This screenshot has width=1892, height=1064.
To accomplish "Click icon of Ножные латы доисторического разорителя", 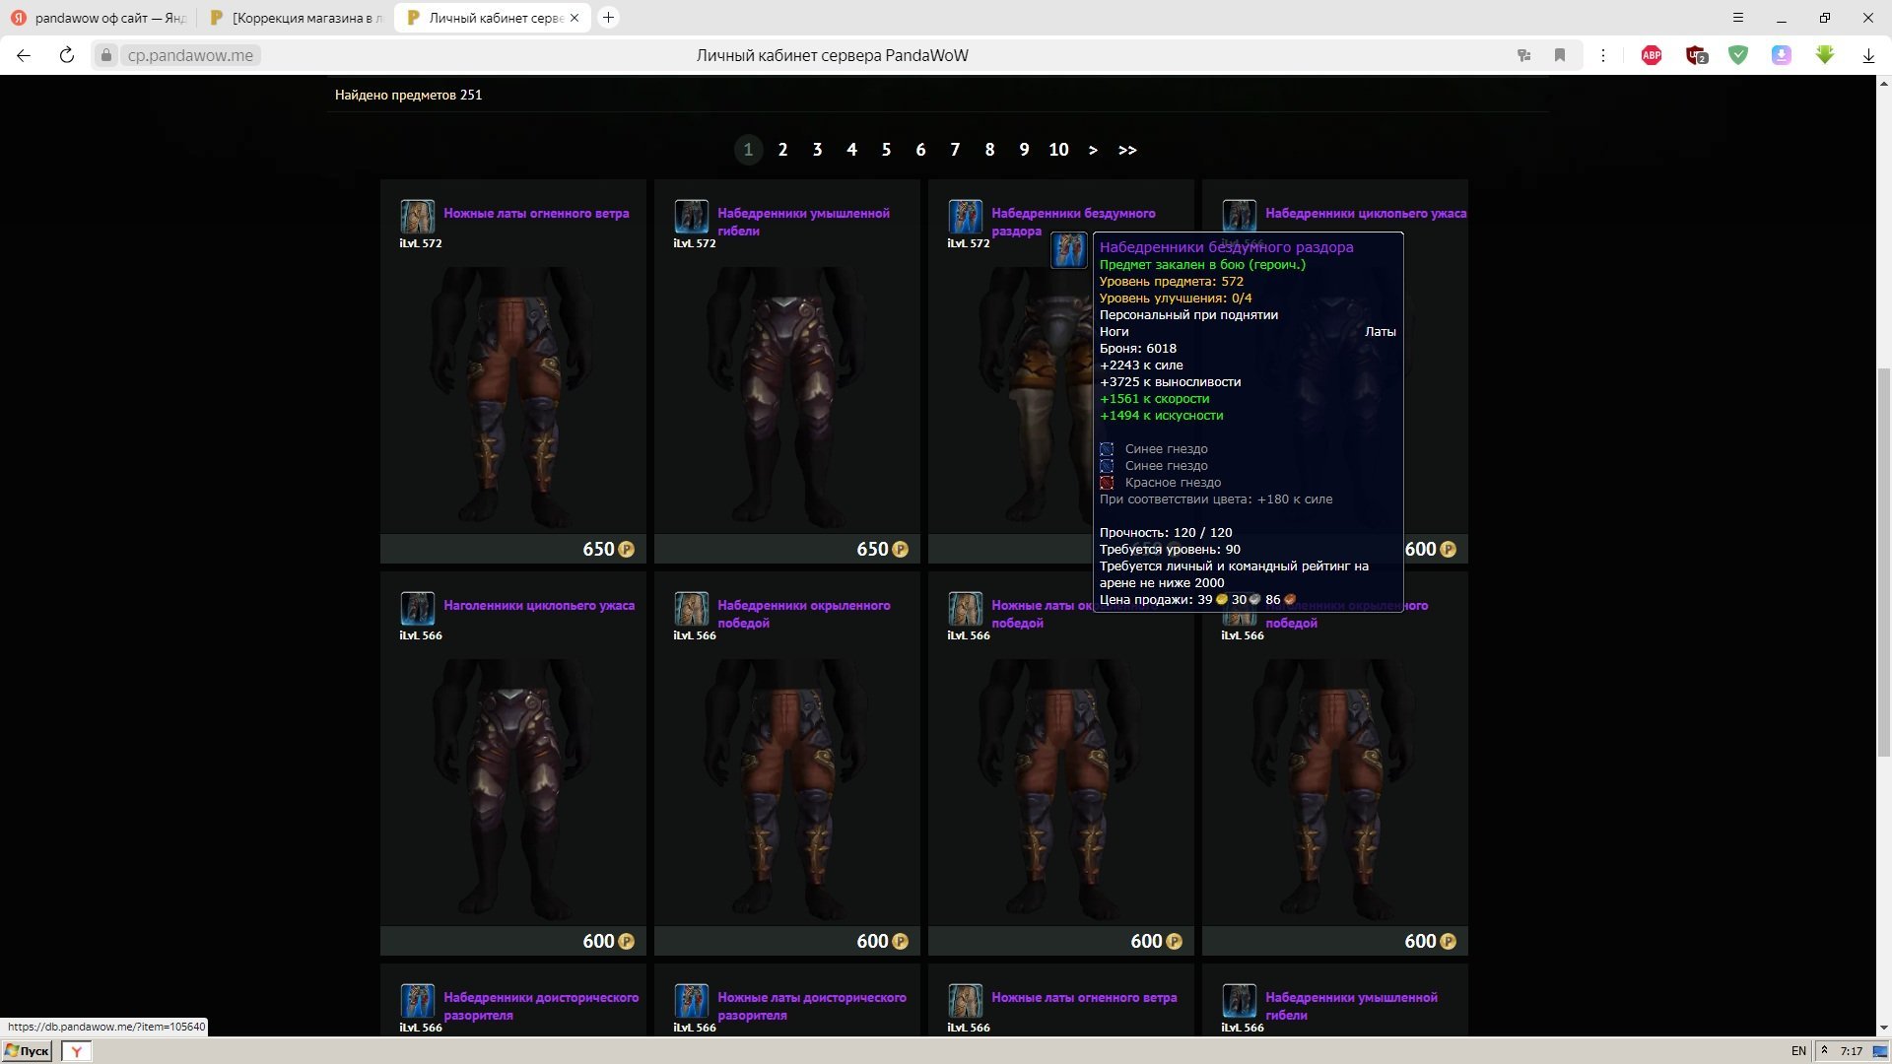I will (x=692, y=1000).
